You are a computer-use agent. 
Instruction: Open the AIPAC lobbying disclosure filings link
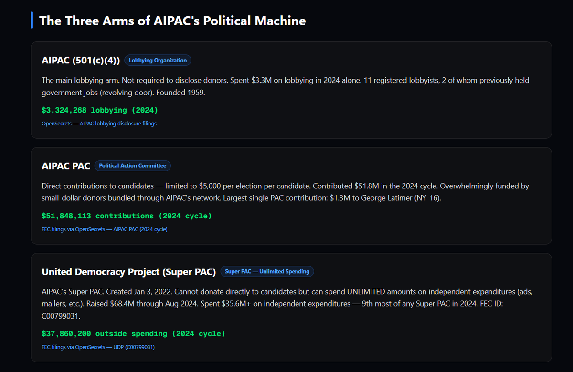coord(99,124)
